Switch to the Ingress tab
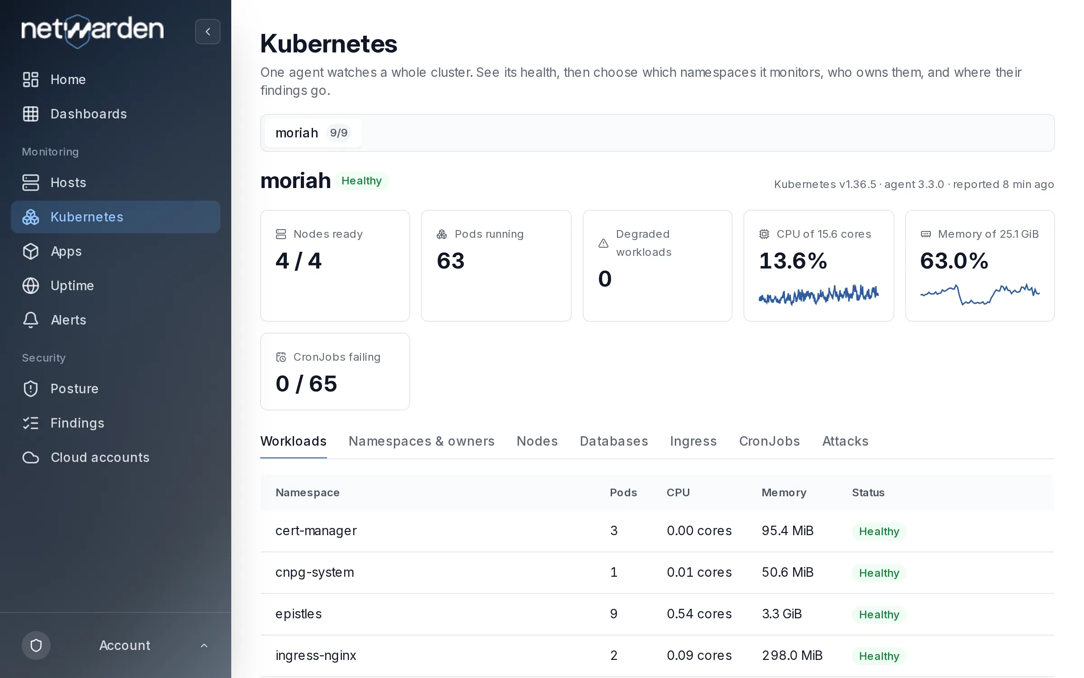1084x678 pixels. coord(694,441)
